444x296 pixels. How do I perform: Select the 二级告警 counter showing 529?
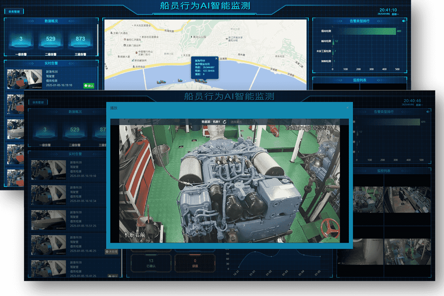(51, 40)
